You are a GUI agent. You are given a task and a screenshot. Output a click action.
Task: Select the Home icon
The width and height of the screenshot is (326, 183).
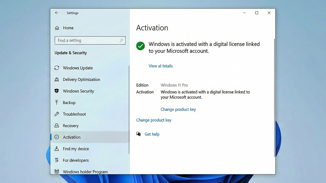(57, 28)
